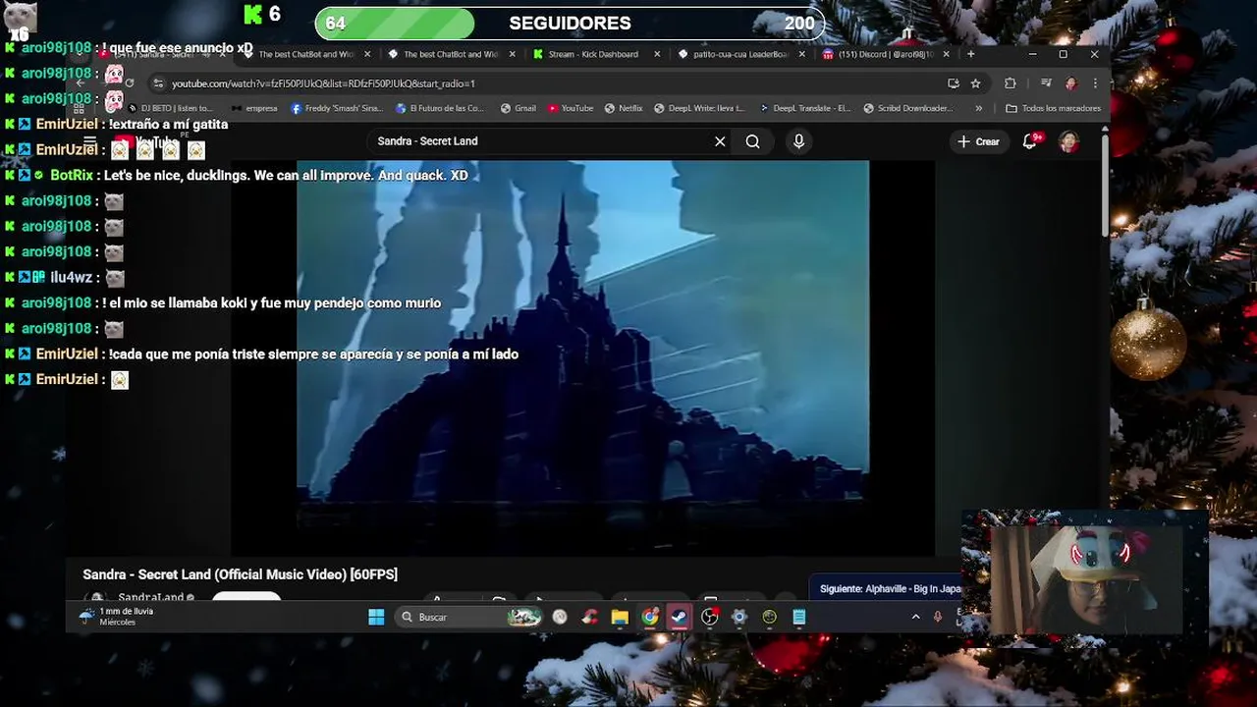This screenshot has height=707, width=1257.
Task: Switch to the (151) Discord tab
Action: point(884,55)
